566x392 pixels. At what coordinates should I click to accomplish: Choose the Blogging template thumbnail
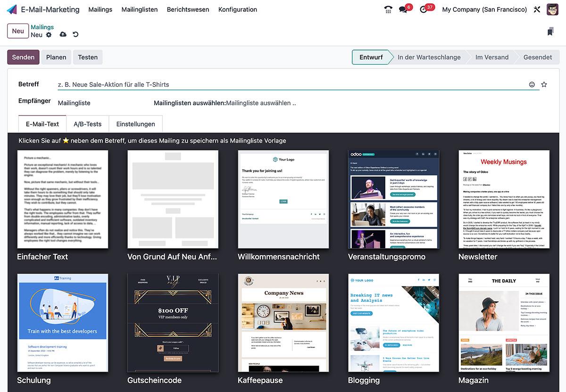(394, 323)
